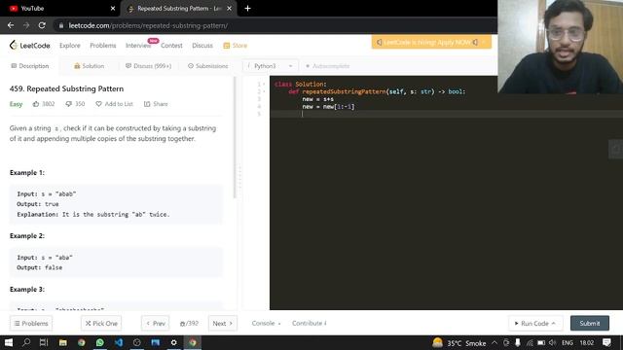The image size is (623, 350).
Task: Click the Easy difficulty label
Action: (x=16, y=104)
